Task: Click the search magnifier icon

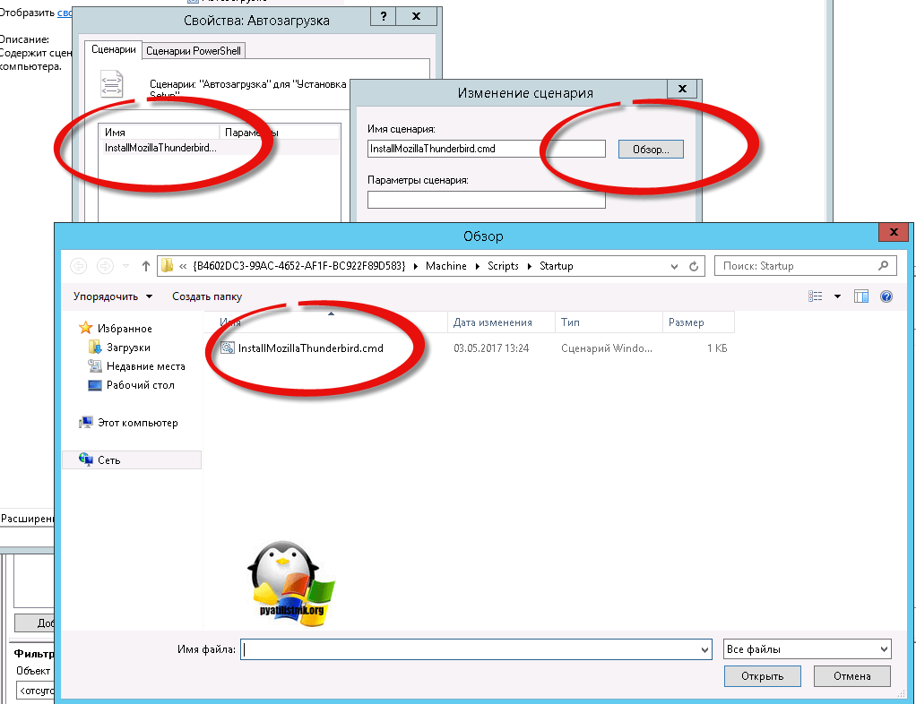Action: (x=884, y=266)
